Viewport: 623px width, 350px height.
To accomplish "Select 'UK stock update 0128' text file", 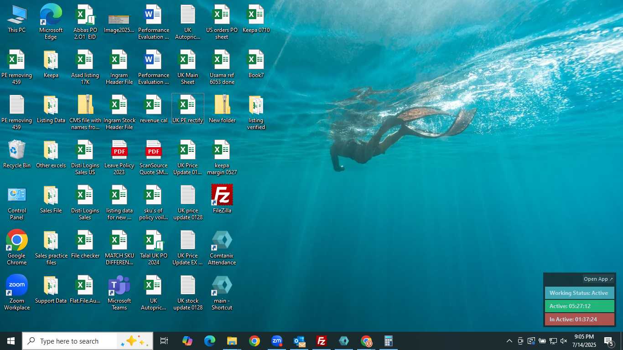I will click(x=188, y=293).
